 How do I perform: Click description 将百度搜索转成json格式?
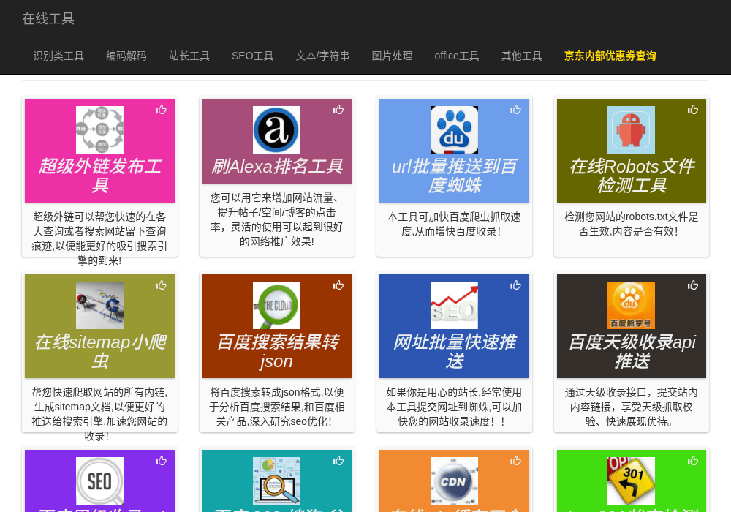277,407
